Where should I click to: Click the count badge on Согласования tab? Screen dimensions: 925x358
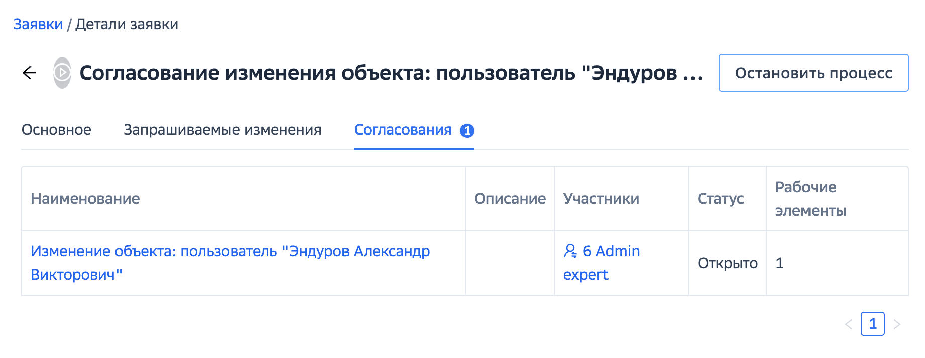click(467, 131)
